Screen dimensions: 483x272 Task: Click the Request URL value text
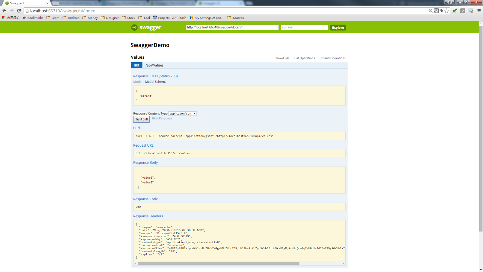click(163, 153)
